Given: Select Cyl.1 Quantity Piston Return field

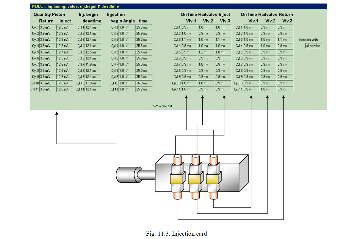Looking at the screenshot, I should 48,27.
